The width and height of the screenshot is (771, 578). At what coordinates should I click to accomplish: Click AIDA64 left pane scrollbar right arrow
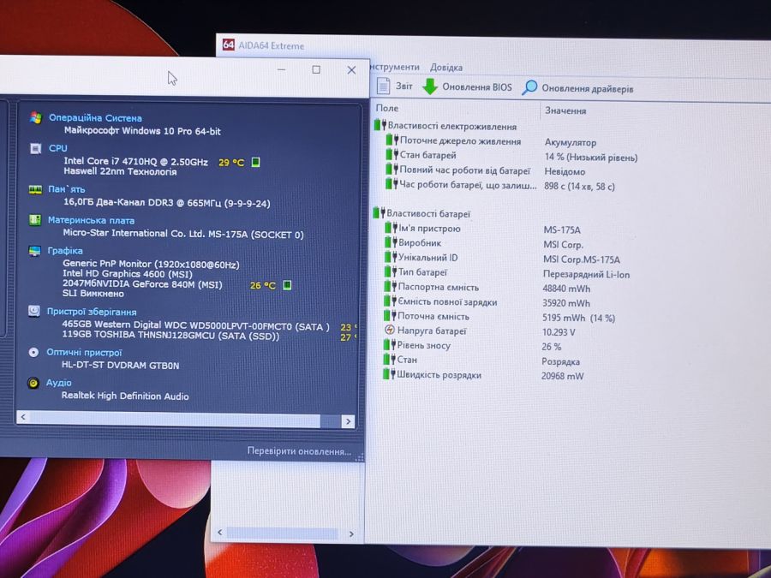(x=351, y=533)
